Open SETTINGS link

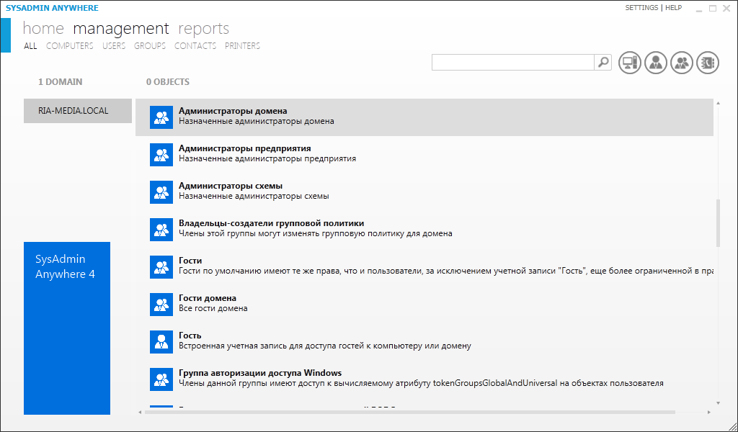point(641,8)
